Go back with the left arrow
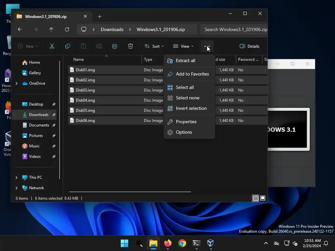This screenshot has width=335, height=251. click(x=20, y=29)
